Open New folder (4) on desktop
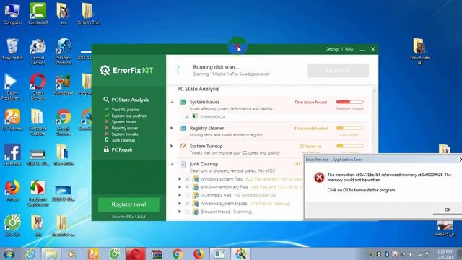Image resolution: width=462 pixels, height=260 pixels. pyautogui.click(x=420, y=51)
